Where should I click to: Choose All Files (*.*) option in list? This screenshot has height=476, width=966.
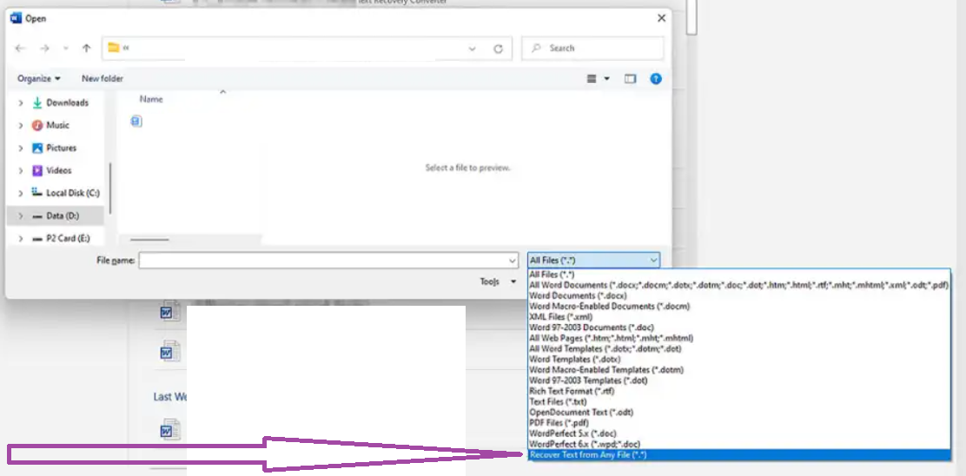click(738, 274)
